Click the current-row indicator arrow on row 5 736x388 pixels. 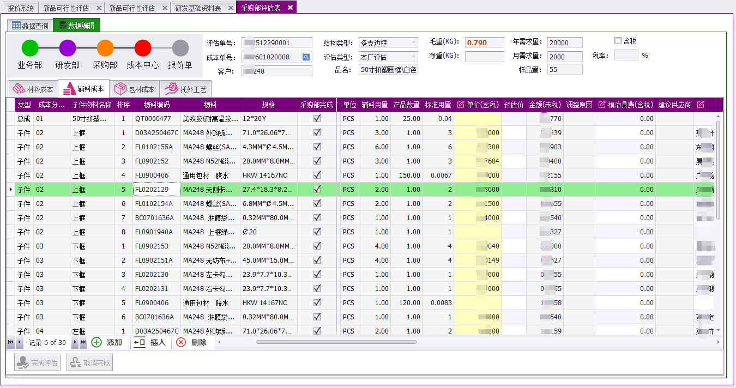click(x=11, y=190)
